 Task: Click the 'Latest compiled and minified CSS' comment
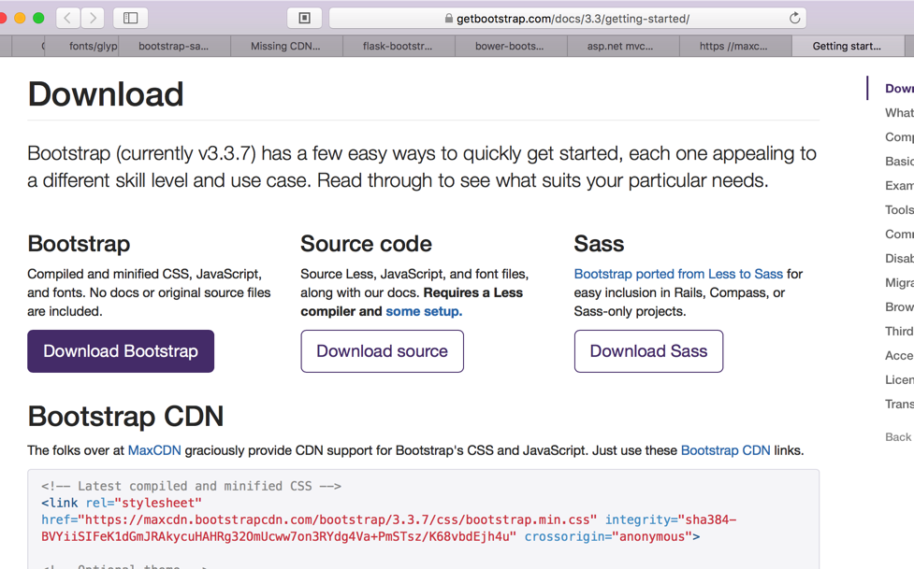click(191, 486)
